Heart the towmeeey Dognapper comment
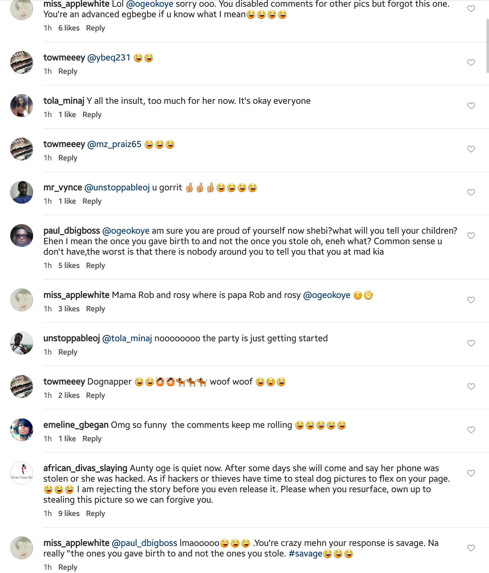The height and width of the screenshot is (573, 489). tap(471, 386)
